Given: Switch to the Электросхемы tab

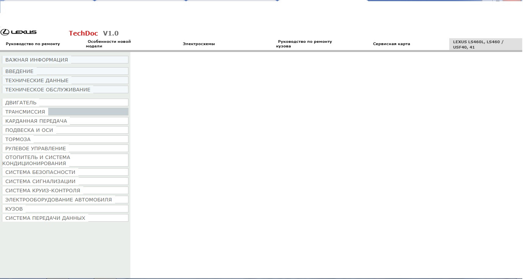Looking at the screenshot, I should pyautogui.click(x=199, y=44).
